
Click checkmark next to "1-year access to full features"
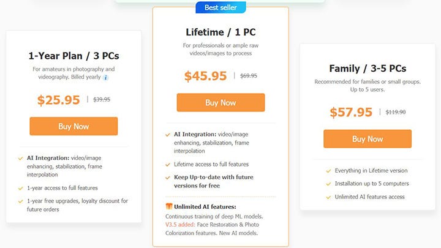(x=20, y=188)
